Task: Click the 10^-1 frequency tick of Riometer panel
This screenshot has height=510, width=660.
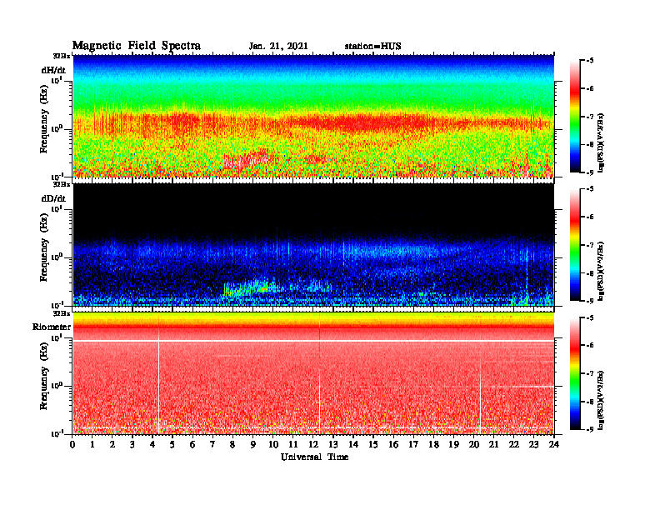Action: (x=57, y=434)
